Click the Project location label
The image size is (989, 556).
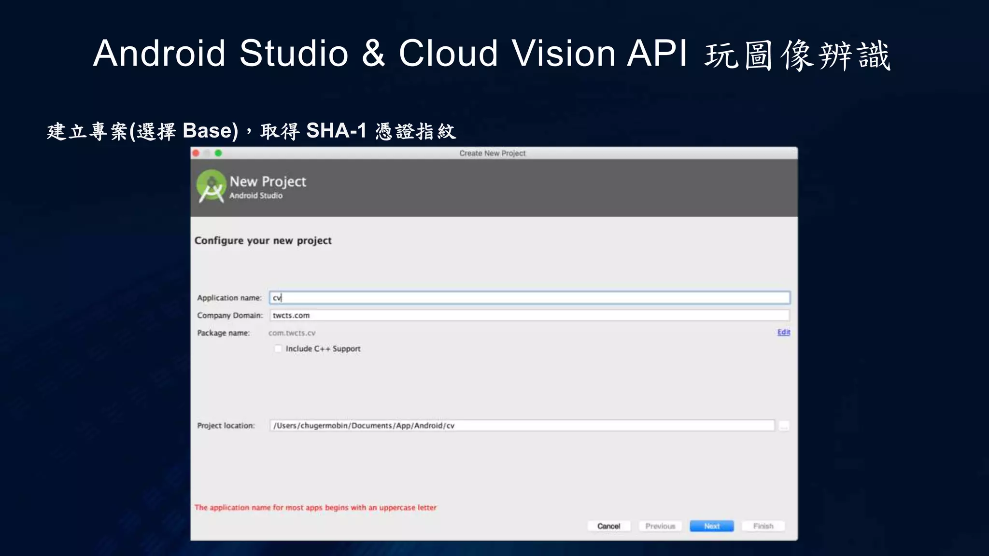226,426
